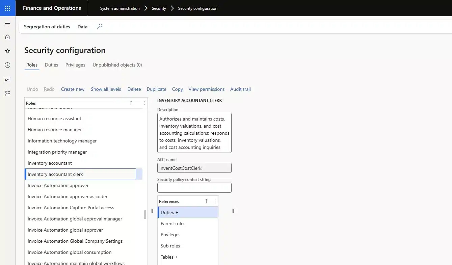Viewport: 452px width, 265px height.
Task: Click the Security policy context string field
Action: click(x=194, y=188)
